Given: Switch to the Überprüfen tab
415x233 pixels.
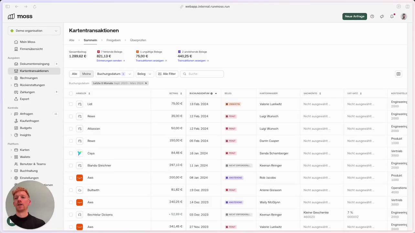Looking at the screenshot, I should click(138, 40).
